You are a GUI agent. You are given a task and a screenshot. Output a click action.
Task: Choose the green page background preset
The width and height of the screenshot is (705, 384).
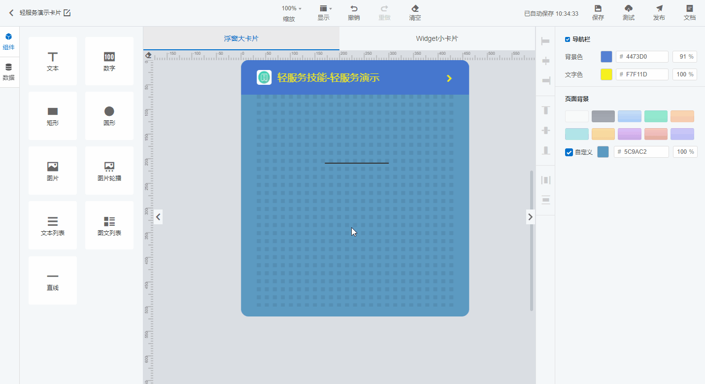tap(656, 116)
